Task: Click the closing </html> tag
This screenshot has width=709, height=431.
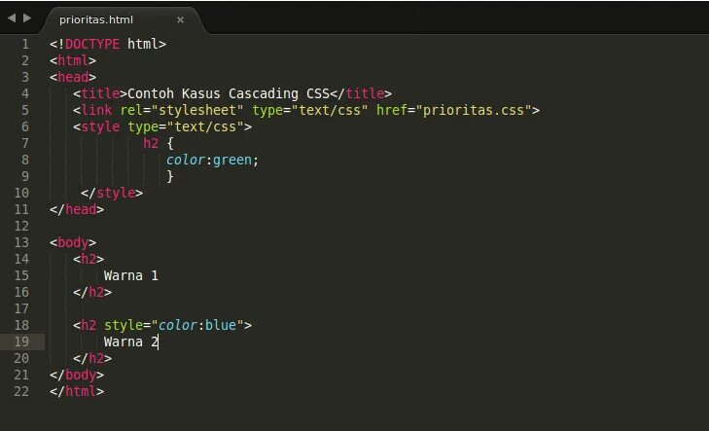Action: 77,392
